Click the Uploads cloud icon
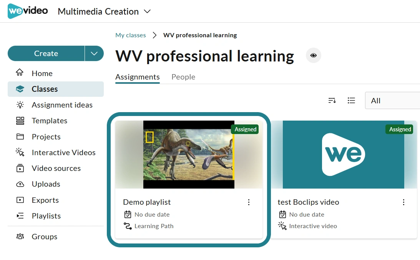Image resolution: width=420 pixels, height=260 pixels. tap(20, 184)
